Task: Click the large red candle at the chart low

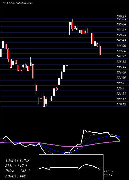Action: click(x=44, y=101)
